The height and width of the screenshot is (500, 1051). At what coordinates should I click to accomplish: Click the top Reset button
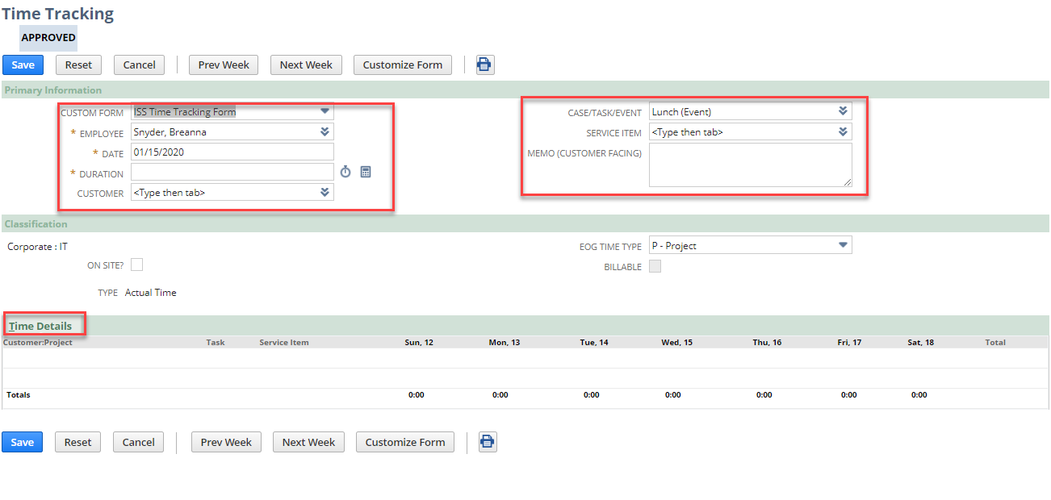click(78, 65)
